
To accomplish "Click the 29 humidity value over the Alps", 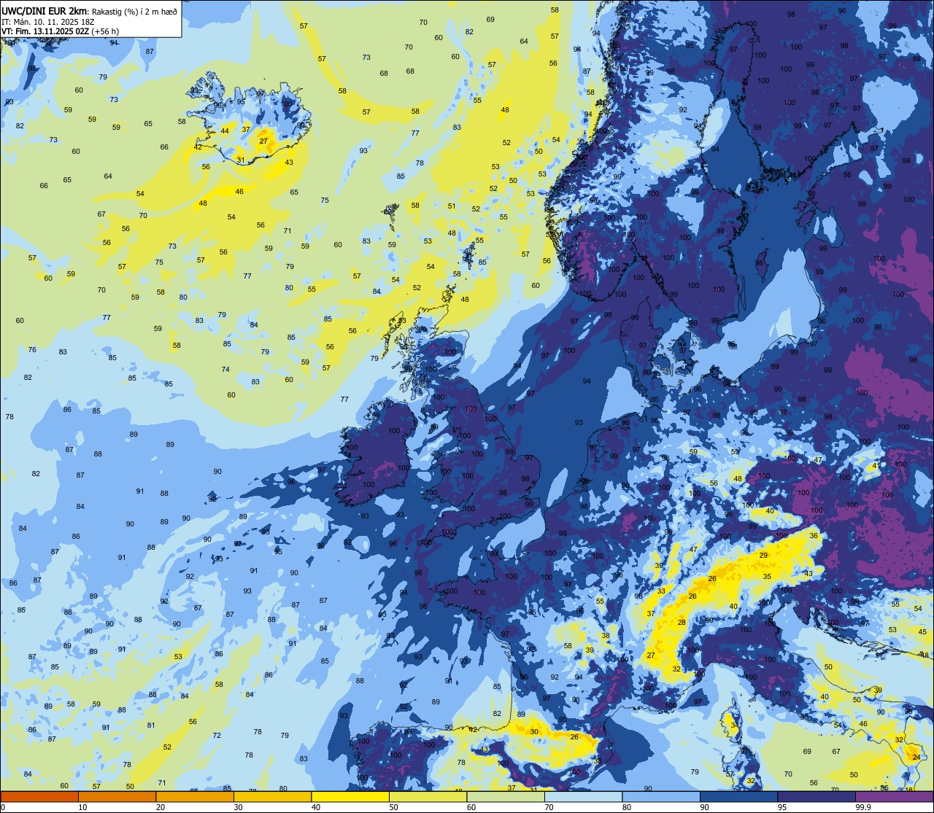I will tap(763, 556).
